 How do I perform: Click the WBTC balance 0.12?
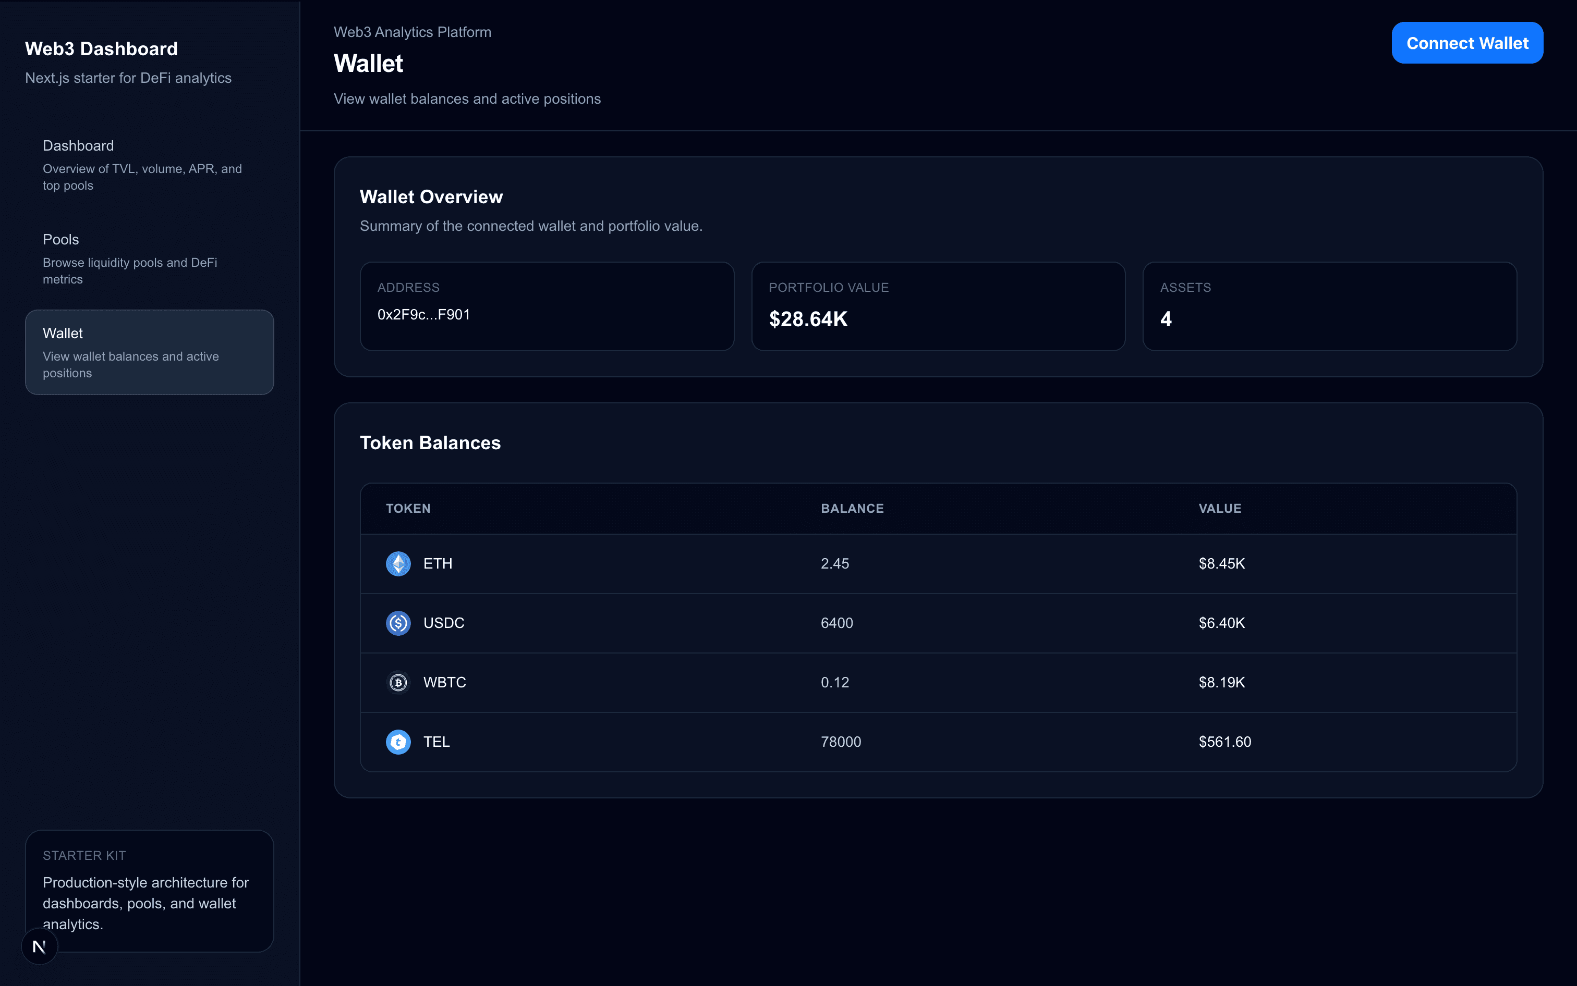pyautogui.click(x=834, y=682)
